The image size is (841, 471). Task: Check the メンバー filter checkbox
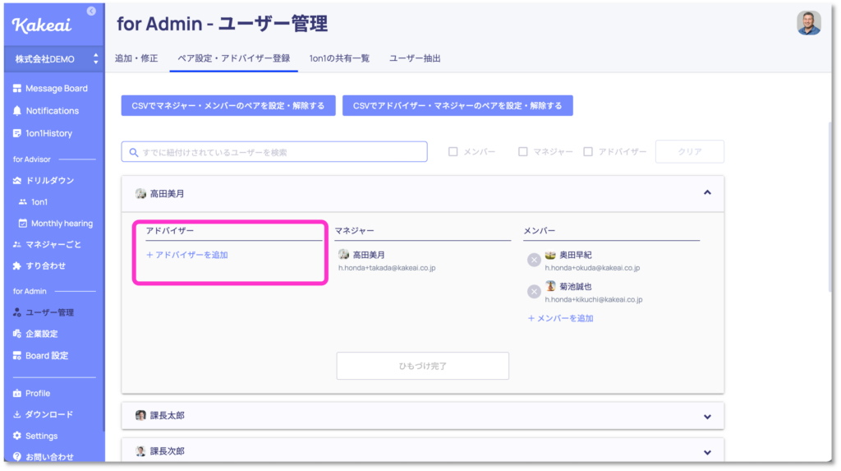pyautogui.click(x=453, y=152)
